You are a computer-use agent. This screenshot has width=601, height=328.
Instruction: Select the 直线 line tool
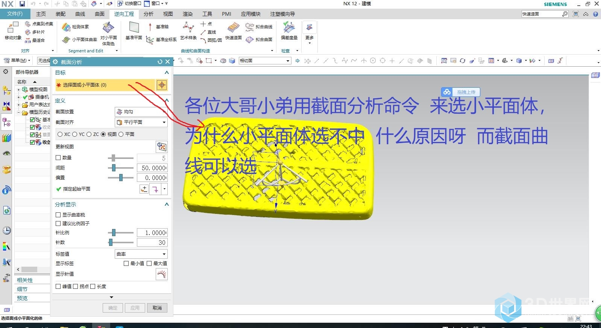point(208,32)
